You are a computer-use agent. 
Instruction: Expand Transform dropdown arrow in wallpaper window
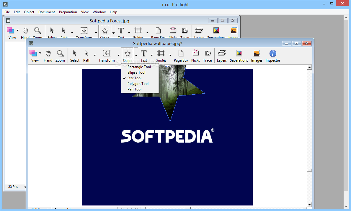tap(119, 55)
